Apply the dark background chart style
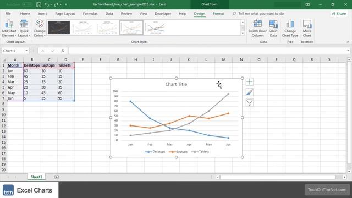352x198 pixels. (x=59, y=28)
